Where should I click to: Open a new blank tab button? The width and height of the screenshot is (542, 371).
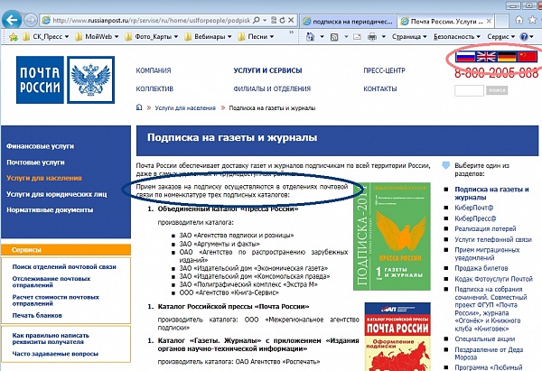(502, 22)
